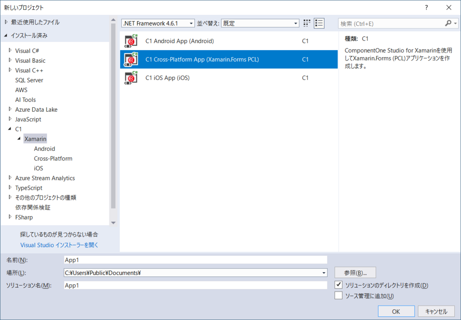Click the ソリューション名 field
Image resolution: width=461 pixels, height=320 pixels.
pos(195,285)
